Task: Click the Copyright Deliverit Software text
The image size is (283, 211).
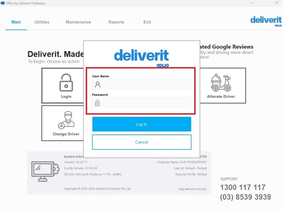Action: [97, 189]
